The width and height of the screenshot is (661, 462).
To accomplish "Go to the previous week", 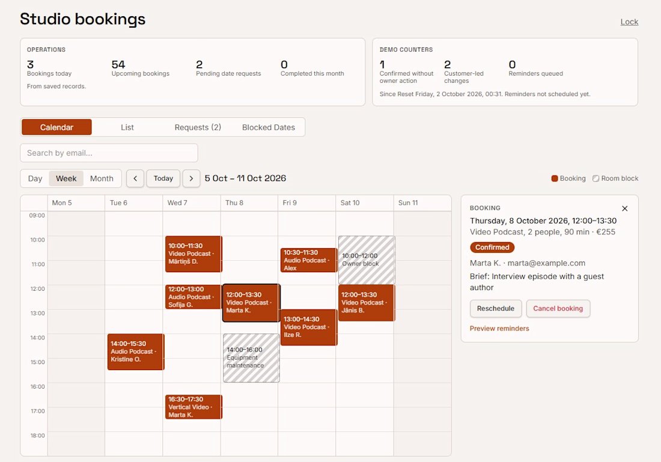I will point(135,178).
